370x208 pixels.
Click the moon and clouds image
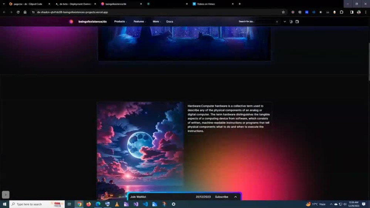coord(140,151)
